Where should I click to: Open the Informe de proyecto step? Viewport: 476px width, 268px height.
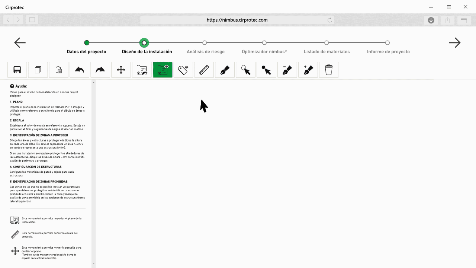pyautogui.click(x=388, y=52)
